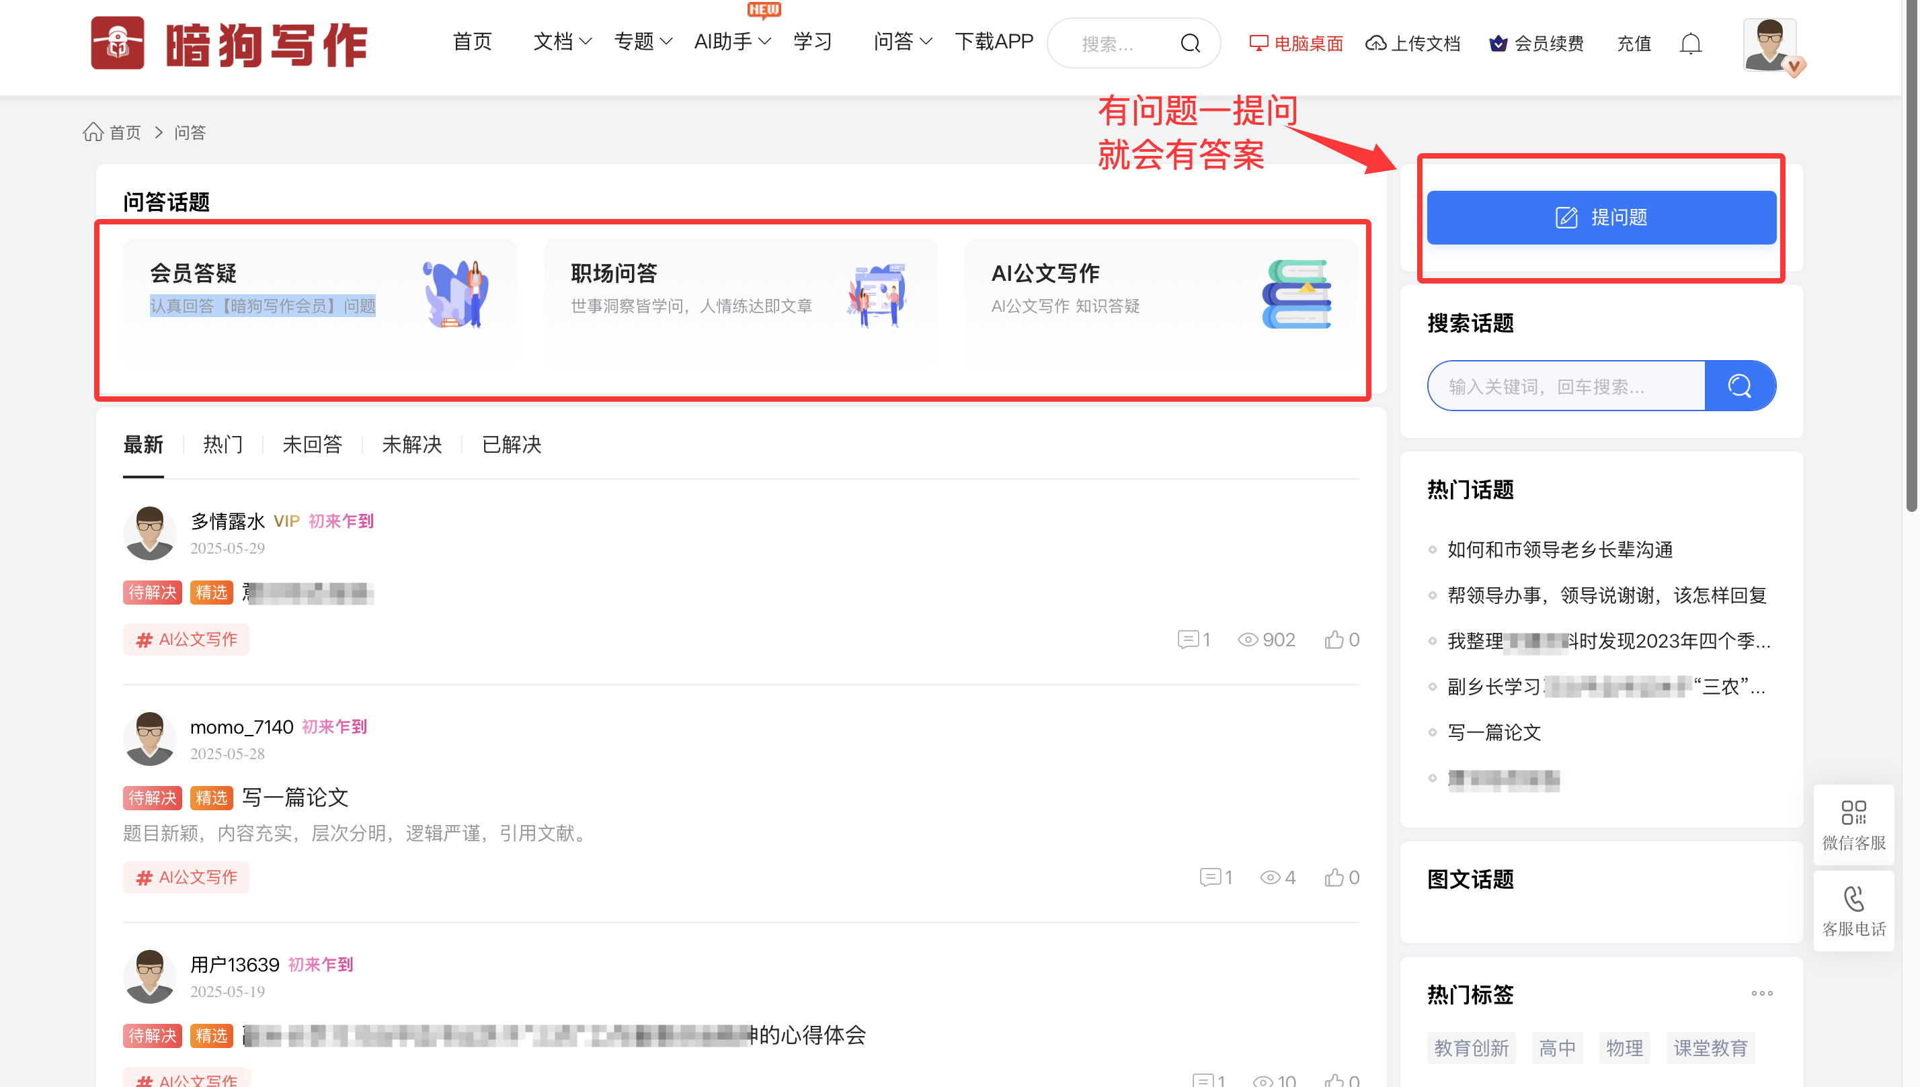1920x1087 pixels.
Task: Switch to the 未回答 tab
Action: (x=313, y=445)
